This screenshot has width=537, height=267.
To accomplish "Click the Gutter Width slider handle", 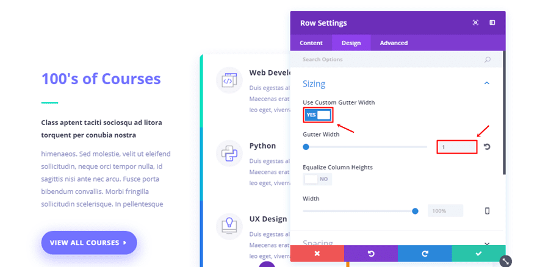I will pyautogui.click(x=306, y=147).
